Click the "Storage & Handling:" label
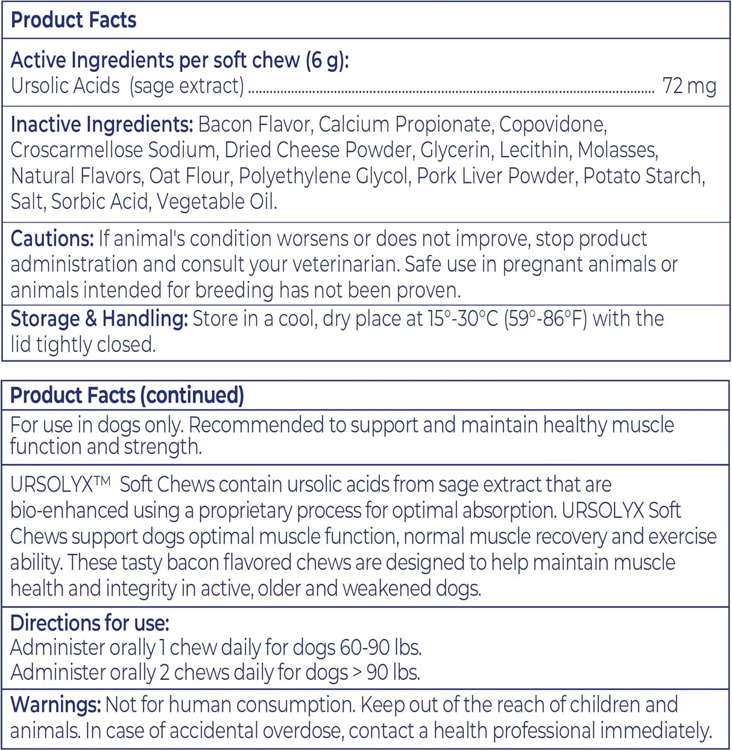Screen dimensions: 732x751 99,319
